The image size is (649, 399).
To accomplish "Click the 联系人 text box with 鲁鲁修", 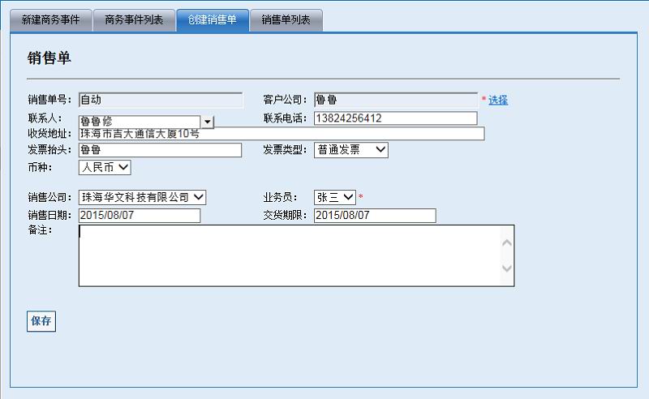I will pyautogui.click(x=140, y=122).
